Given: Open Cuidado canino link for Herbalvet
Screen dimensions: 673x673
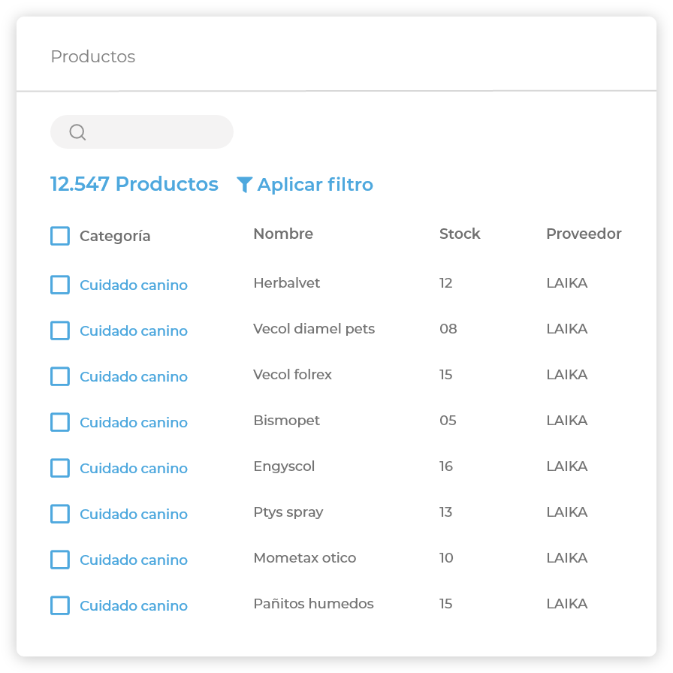Looking at the screenshot, I should pos(134,285).
